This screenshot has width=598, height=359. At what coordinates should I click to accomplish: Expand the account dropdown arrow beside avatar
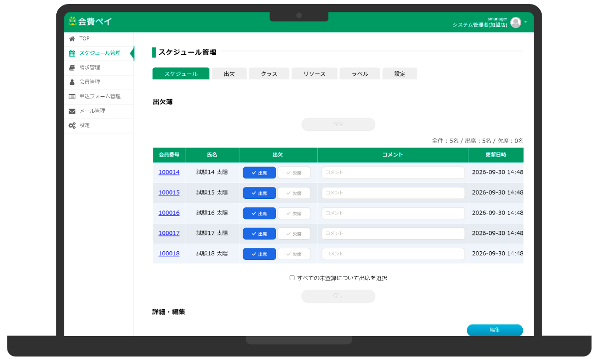click(525, 22)
